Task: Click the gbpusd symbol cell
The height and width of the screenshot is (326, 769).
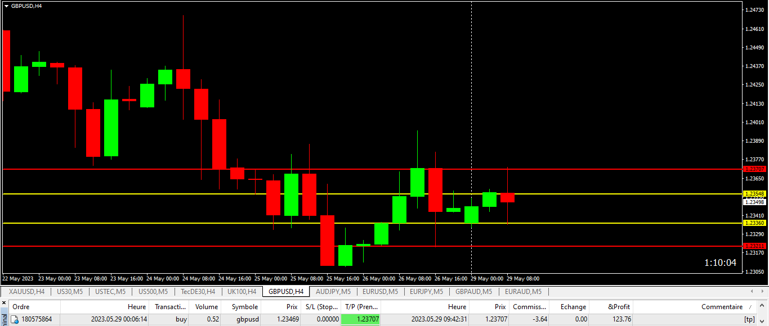Action: point(248,319)
